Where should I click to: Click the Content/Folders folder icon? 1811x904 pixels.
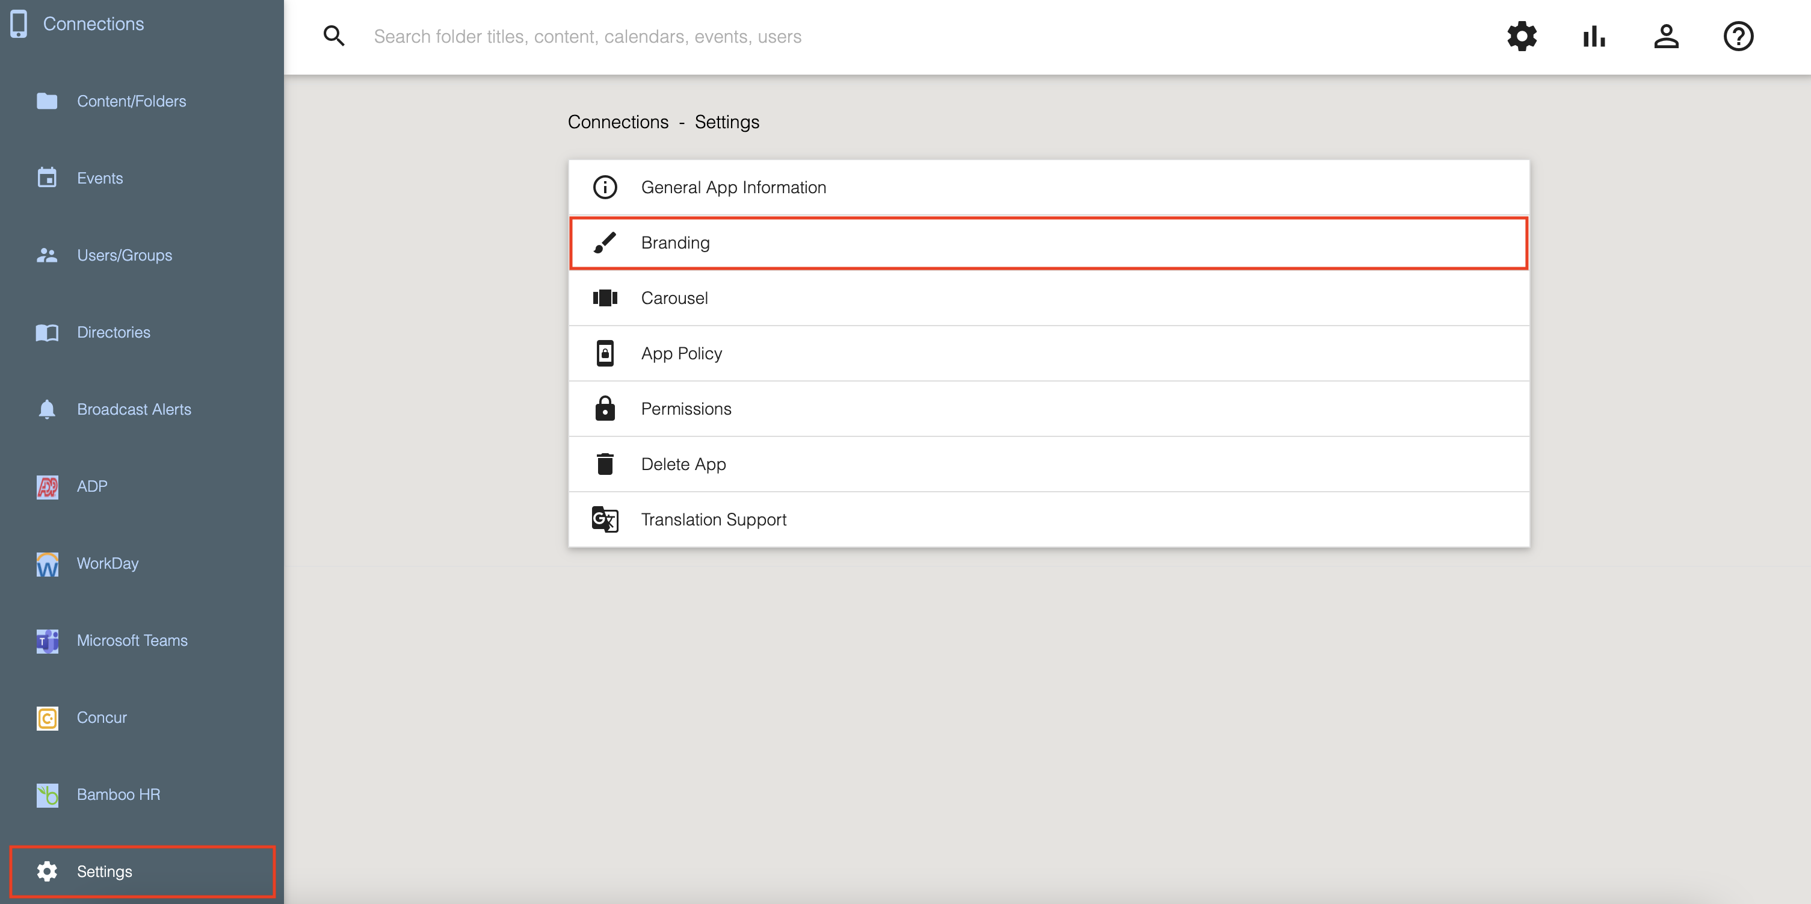point(47,101)
